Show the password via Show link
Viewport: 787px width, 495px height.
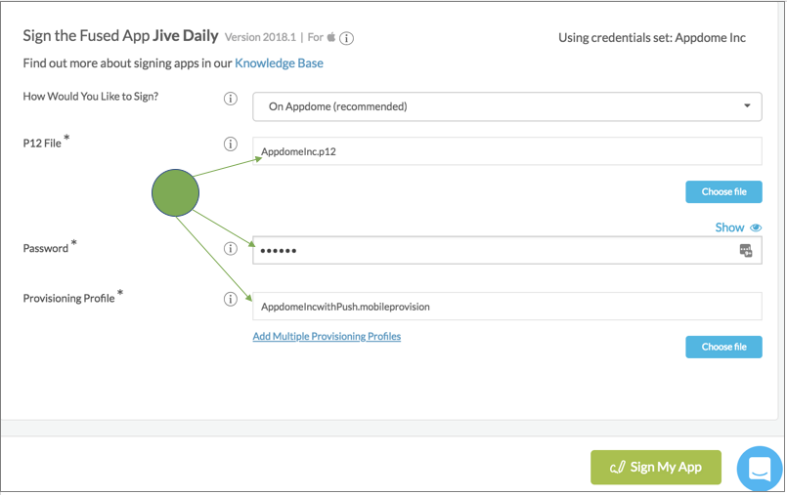(729, 227)
